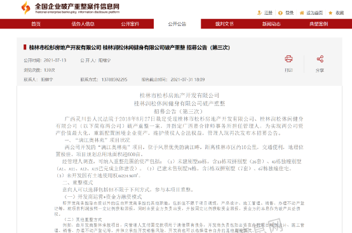Open the 首页 navigation tab

click(x=36, y=23)
